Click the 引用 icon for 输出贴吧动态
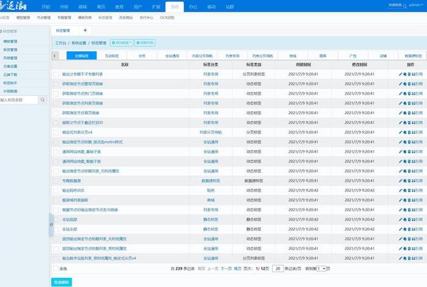This screenshot has width=427, height=287. pos(417,191)
